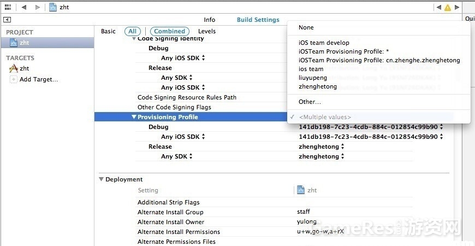
Task: Click the yulong owner value
Action: coord(307,222)
